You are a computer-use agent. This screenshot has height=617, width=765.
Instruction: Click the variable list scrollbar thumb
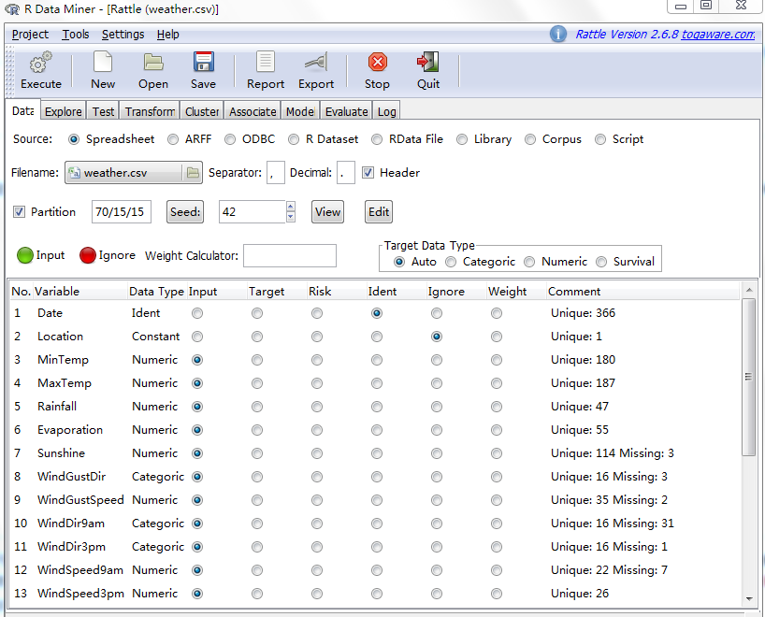pyautogui.click(x=748, y=377)
